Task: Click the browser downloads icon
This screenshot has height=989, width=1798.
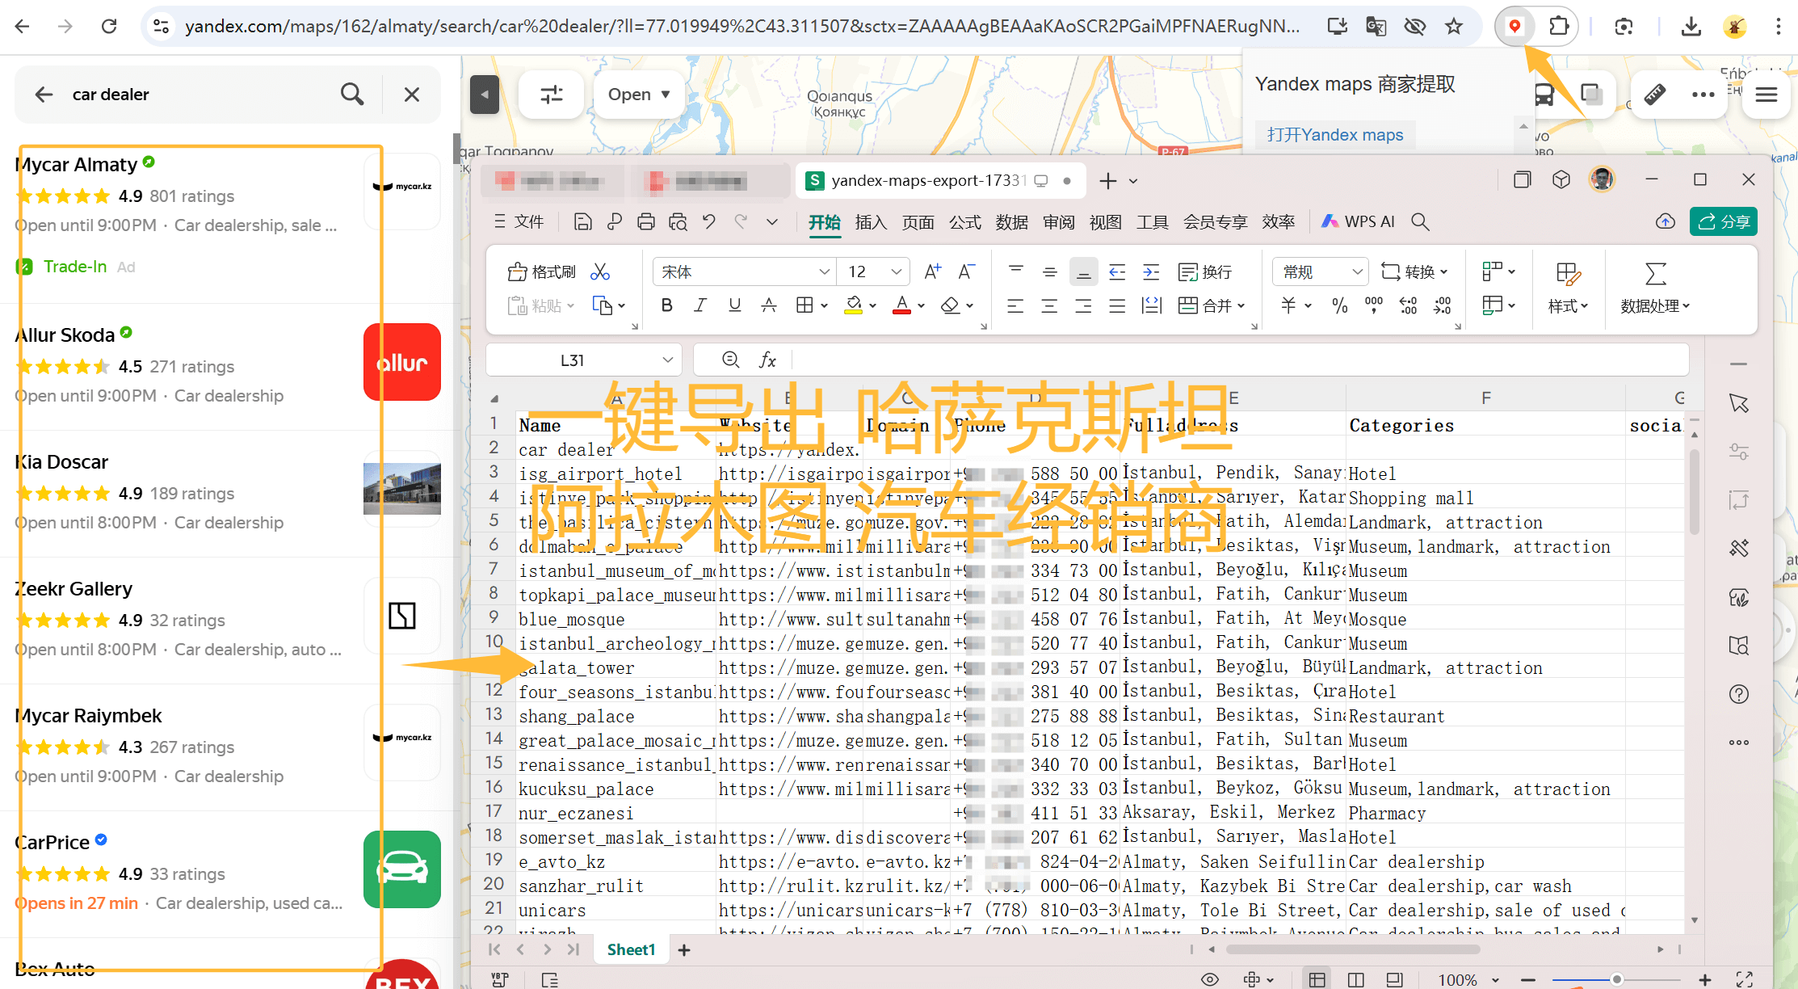Action: [1691, 27]
